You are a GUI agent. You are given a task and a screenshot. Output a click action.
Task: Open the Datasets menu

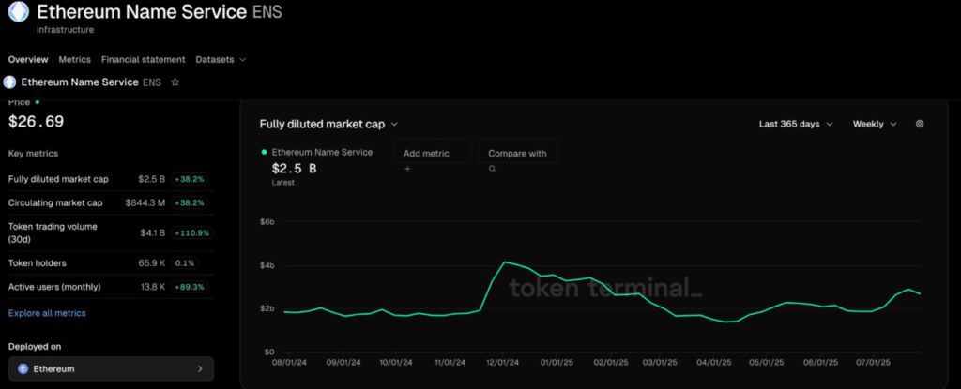221,59
